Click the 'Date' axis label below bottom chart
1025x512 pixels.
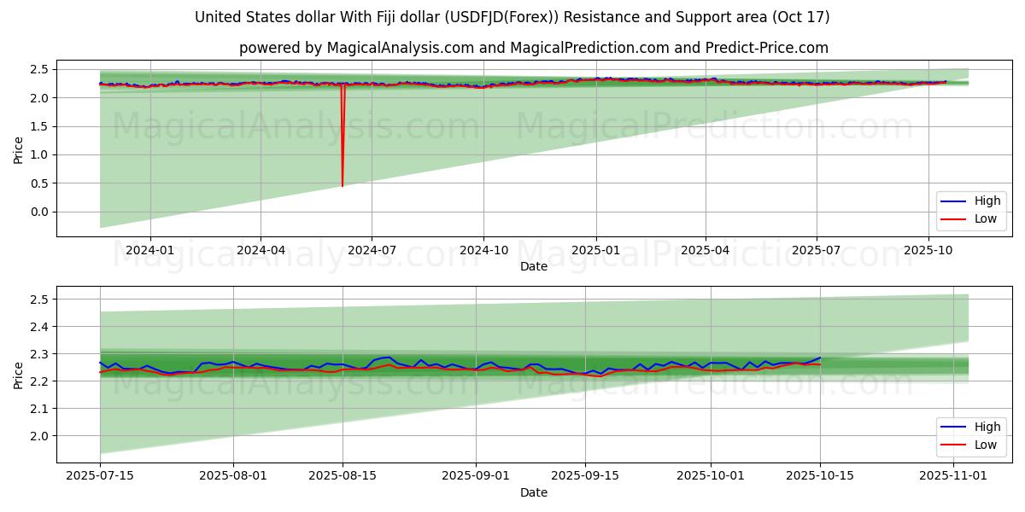pos(534,492)
